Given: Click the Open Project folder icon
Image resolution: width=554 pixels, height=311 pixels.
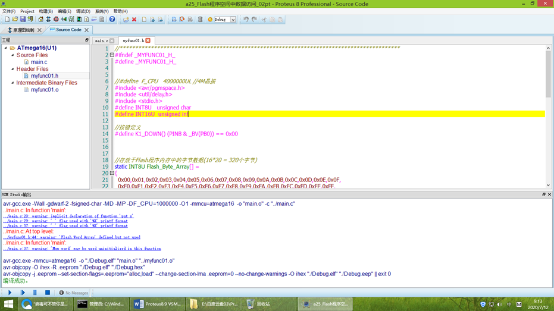Looking at the screenshot, I should [15, 20].
